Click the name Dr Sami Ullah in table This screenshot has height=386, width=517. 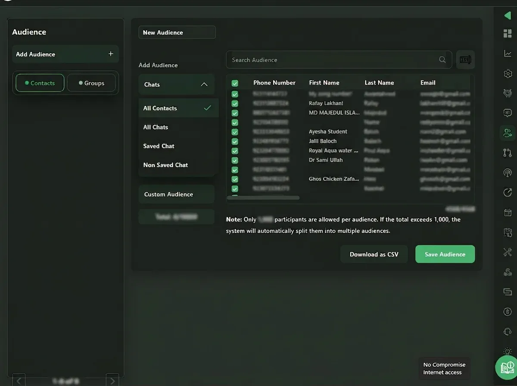tap(326, 160)
